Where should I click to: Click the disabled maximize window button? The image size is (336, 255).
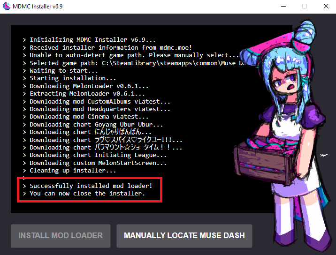(305, 6)
